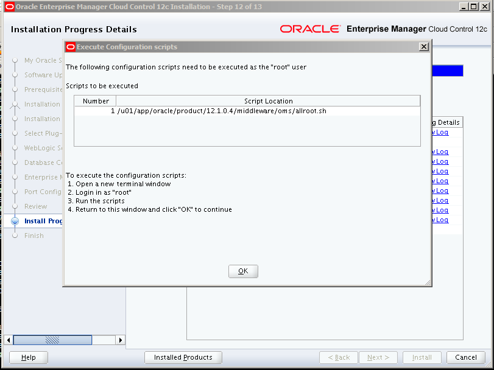Select Prerequisite Checks step in sidebar
This screenshot has width=494, height=370.
43,89
